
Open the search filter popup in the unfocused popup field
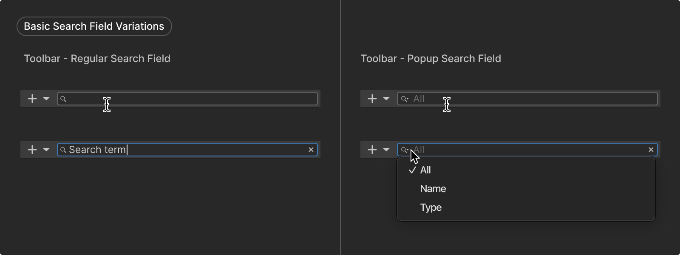[x=405, y=99]
